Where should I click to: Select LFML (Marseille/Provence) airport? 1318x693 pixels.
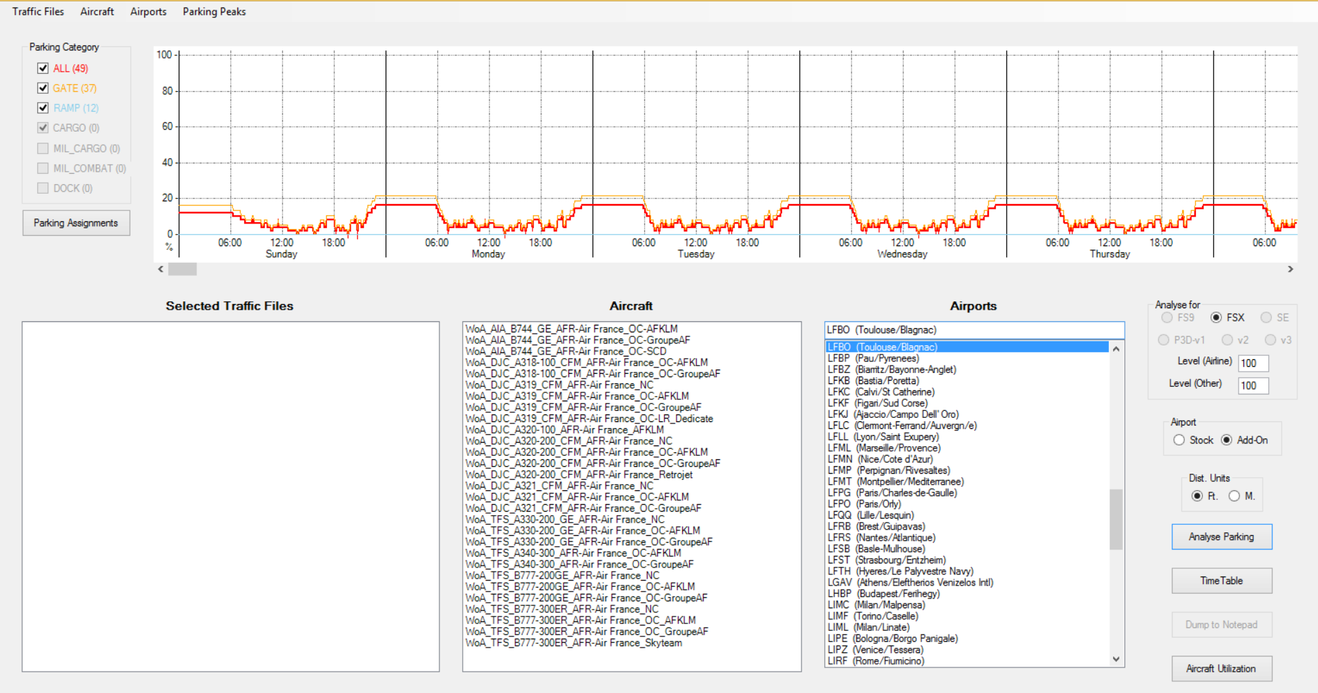click(x=967, y=448)
